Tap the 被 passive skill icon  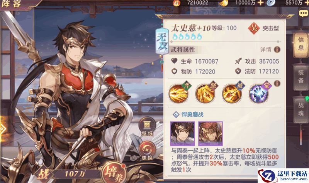pos(232,93)
